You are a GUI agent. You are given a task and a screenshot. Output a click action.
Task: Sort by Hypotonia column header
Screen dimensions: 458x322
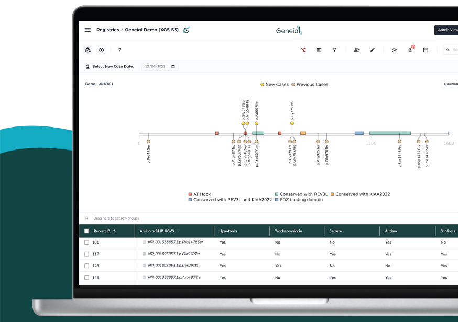click(x=228, y=231)
